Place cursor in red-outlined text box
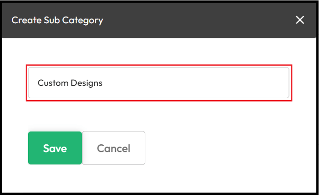This screenshot has height=195, width=319. 159,83
